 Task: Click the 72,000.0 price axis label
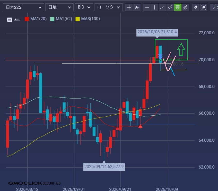pyautogui.click(x=206, y=33)
